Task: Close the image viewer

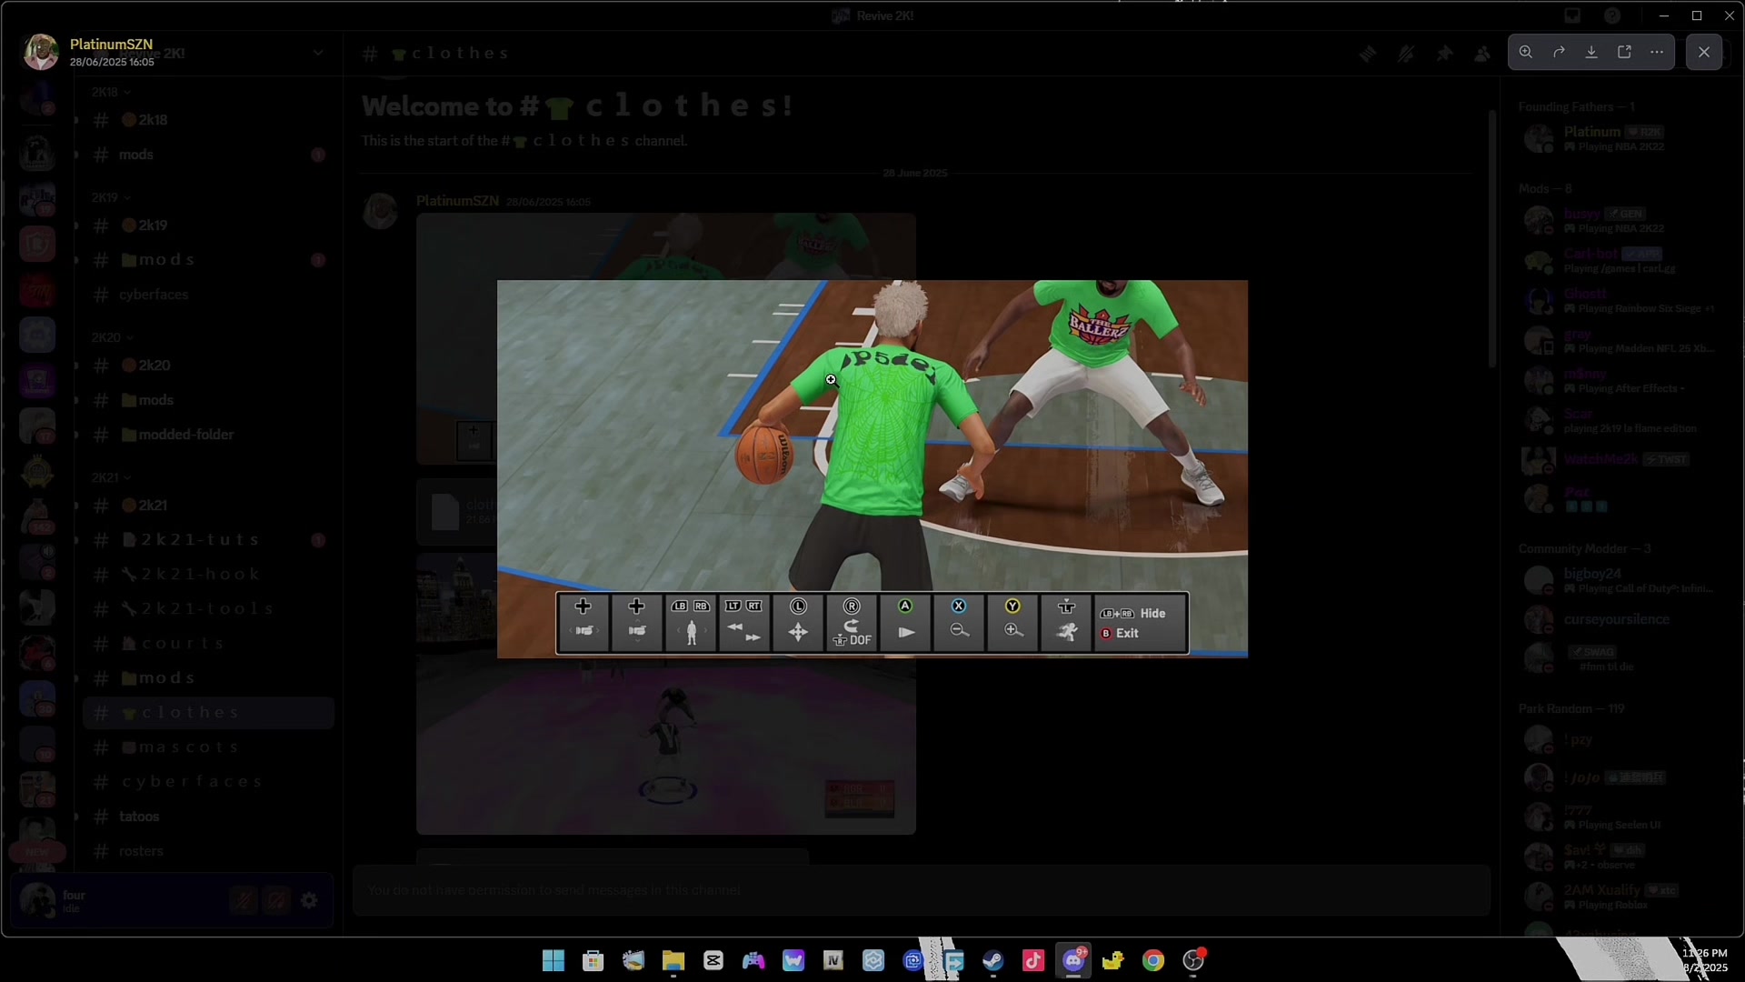Action: [1704, 53]
